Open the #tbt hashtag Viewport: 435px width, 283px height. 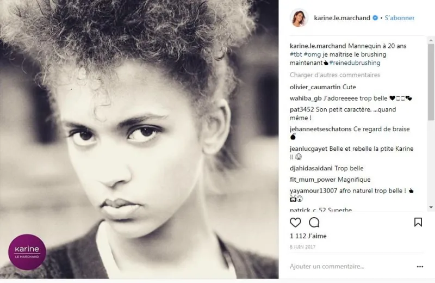[x=296, y=54]
